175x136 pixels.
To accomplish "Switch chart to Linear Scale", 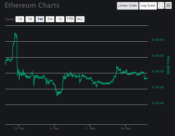I will (127, 6).
